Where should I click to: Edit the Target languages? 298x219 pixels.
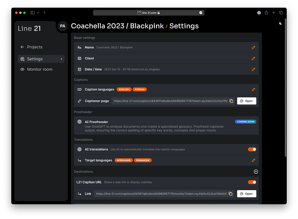tap(254, 160)
